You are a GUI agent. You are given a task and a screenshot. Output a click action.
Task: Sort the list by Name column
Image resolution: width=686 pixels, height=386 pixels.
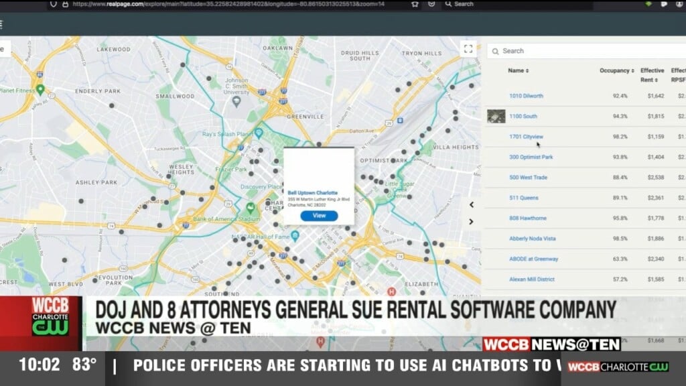[518, 70]
